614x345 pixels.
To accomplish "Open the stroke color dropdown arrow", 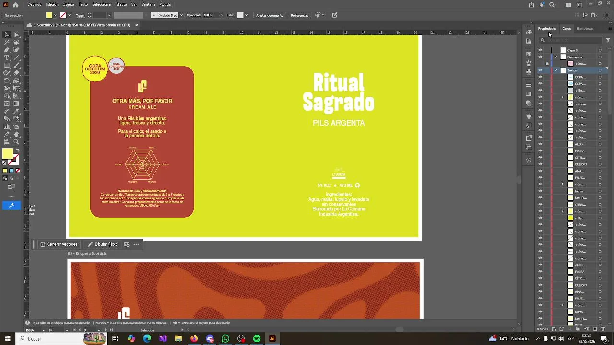I will (x=69, y=15).
